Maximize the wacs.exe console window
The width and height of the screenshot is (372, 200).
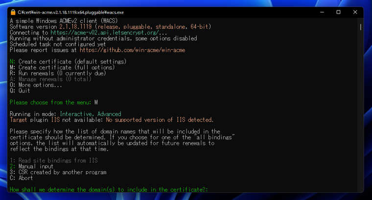[338, 12]
